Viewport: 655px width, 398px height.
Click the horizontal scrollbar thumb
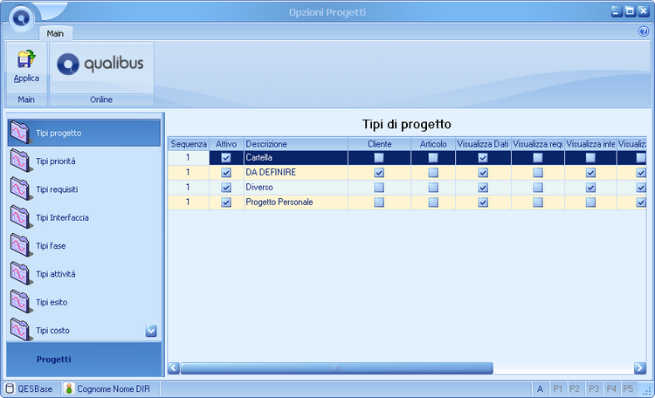(337, 368)
